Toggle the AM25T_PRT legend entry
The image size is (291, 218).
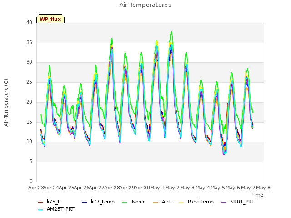tap(56, 209)
